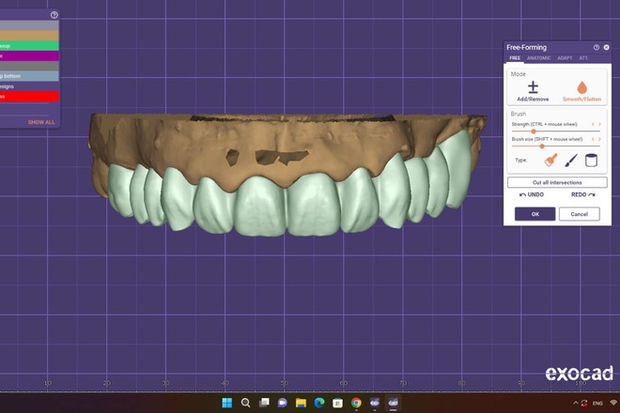This screenshot has height=413, width=620.
Task: Toggle the green layer group visibility
Action: (x=28, y=45)
